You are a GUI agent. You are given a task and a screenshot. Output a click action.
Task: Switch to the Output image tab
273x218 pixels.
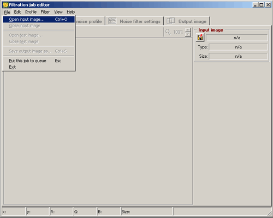click(187, 21)
